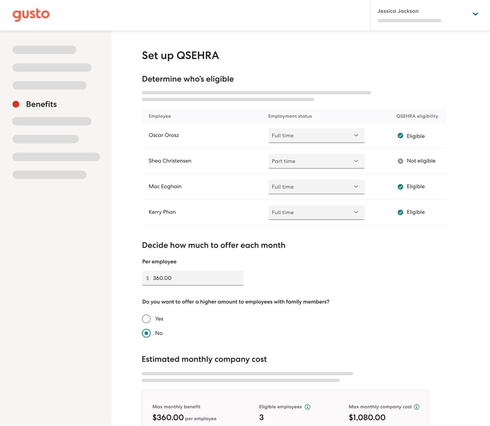Screen dimensions: 490x426
Task: Select Benefits in the sidebar
Action: tap(41, 104)
